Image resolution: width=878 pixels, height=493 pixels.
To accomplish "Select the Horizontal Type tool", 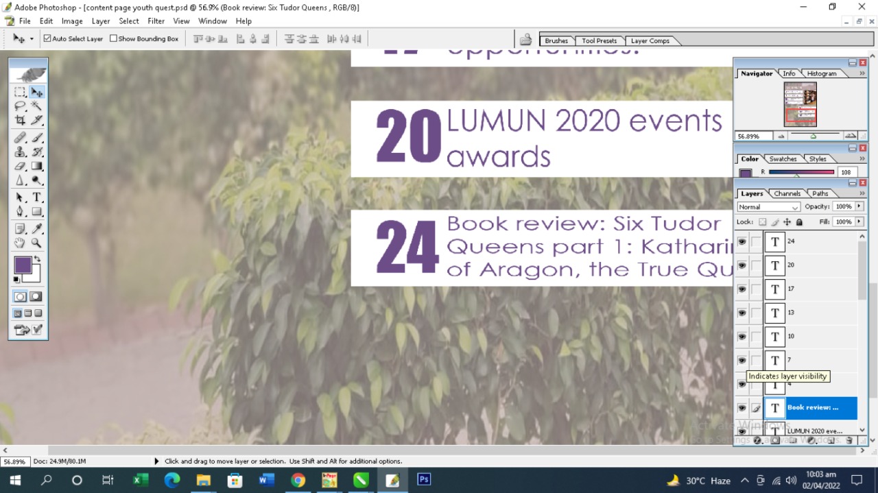I will click(x=37, y=197).
